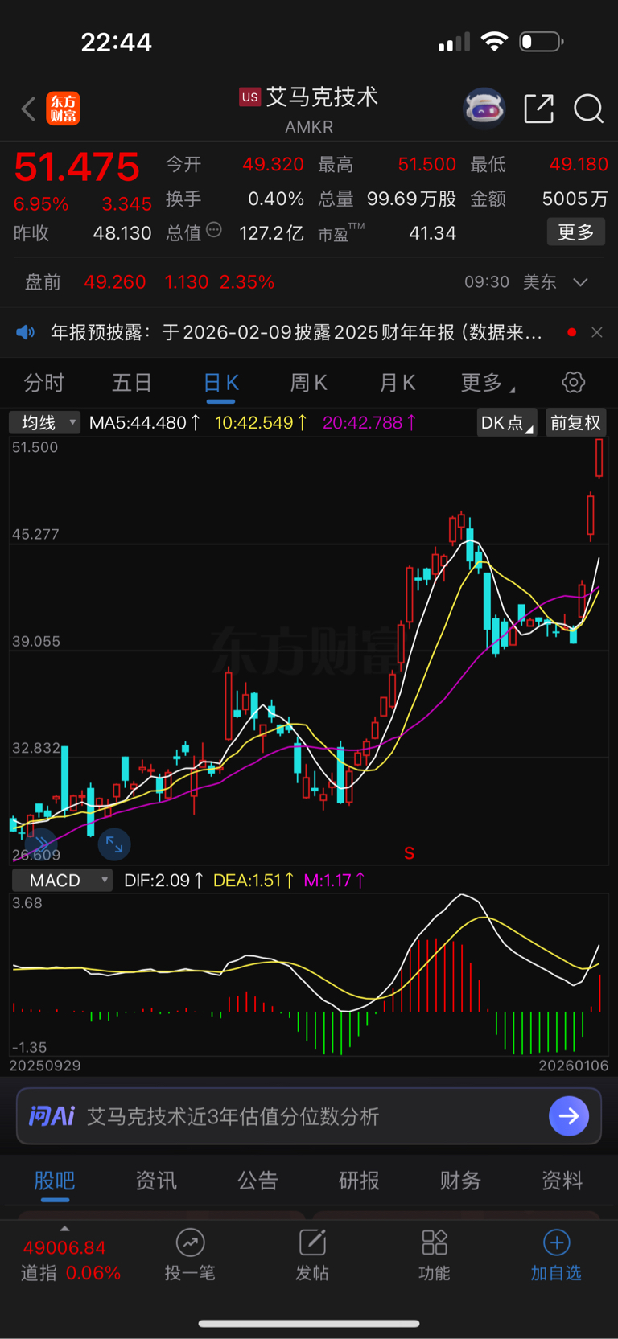This screenshot has width=618, height=1339.
Task: Tap the MA5:44.480 value
Action: coord(144,422)
